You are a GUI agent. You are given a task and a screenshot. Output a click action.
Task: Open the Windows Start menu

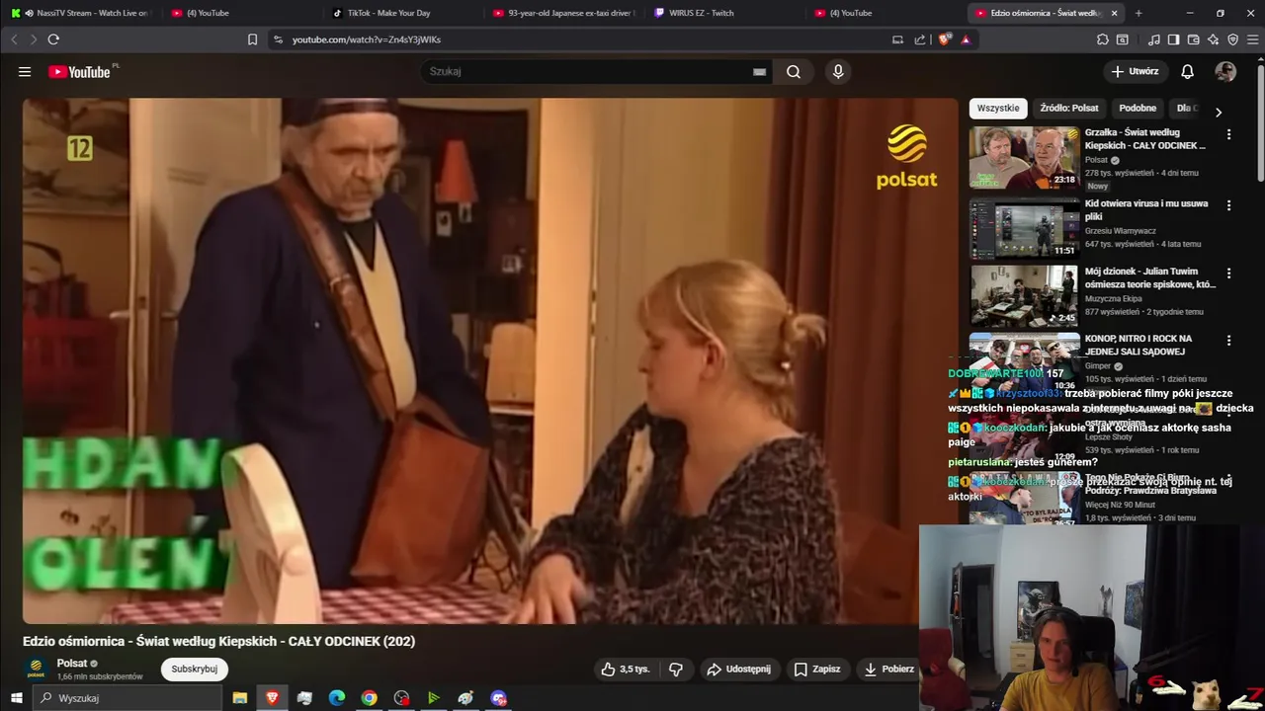point(16,698)
